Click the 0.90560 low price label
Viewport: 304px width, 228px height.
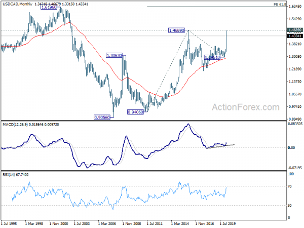tap(102, 118)
